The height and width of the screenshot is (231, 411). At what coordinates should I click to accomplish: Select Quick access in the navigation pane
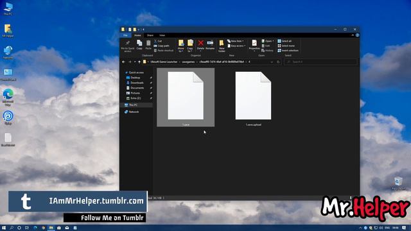coord(134,73)
